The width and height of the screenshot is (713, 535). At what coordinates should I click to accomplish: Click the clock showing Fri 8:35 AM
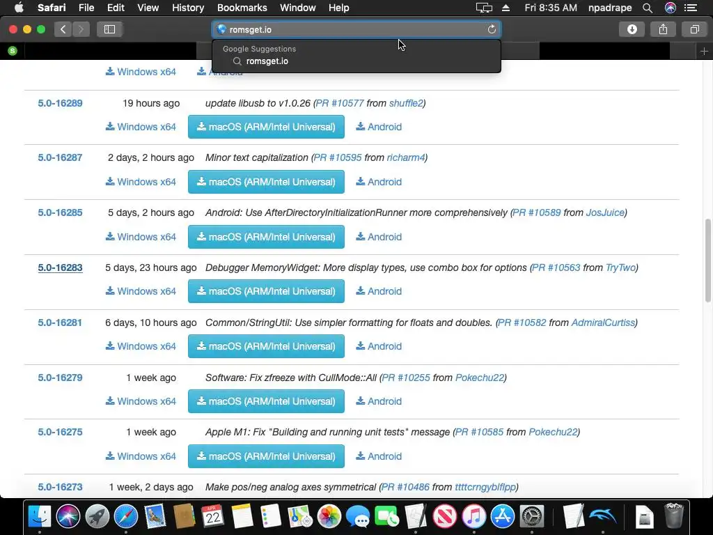tap(551, 8)
